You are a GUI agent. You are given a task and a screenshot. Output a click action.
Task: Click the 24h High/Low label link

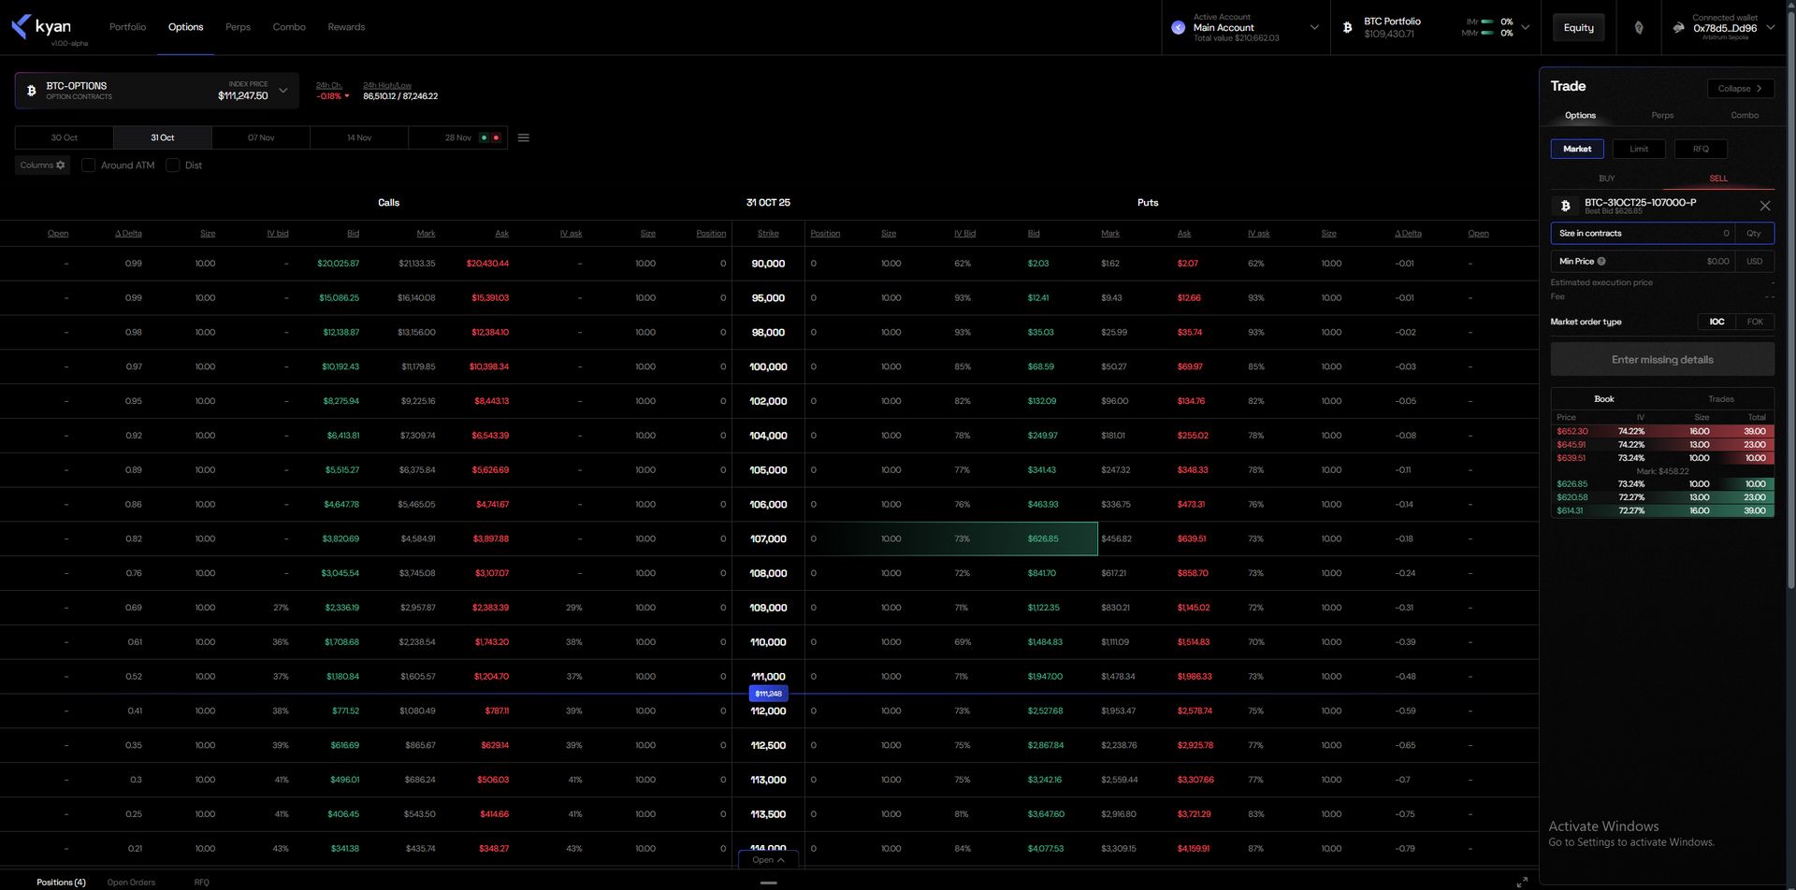(387, 85)
